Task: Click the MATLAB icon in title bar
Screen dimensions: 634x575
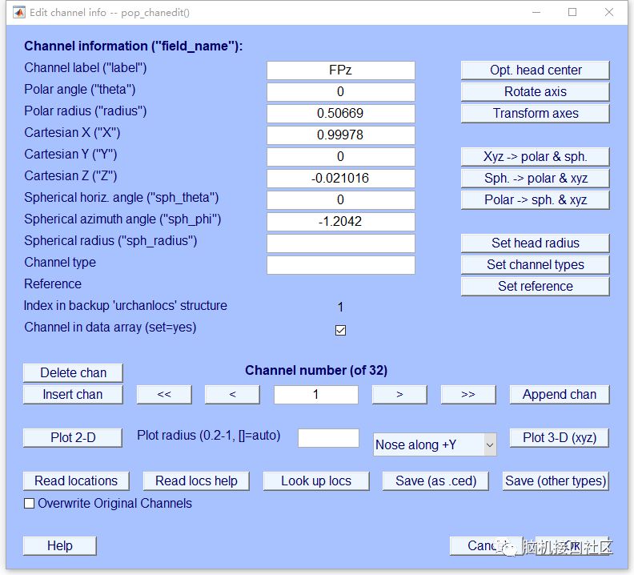Action: (x=18, y=13)
